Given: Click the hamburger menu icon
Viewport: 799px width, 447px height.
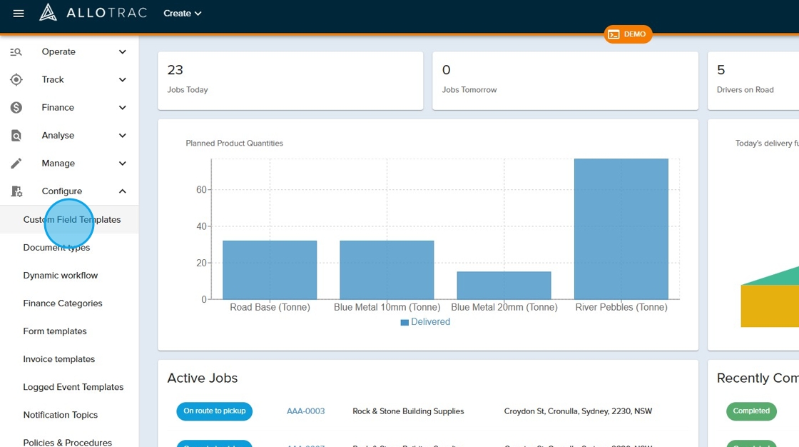Looking at the screenshot, I should [x=19, y=14].
